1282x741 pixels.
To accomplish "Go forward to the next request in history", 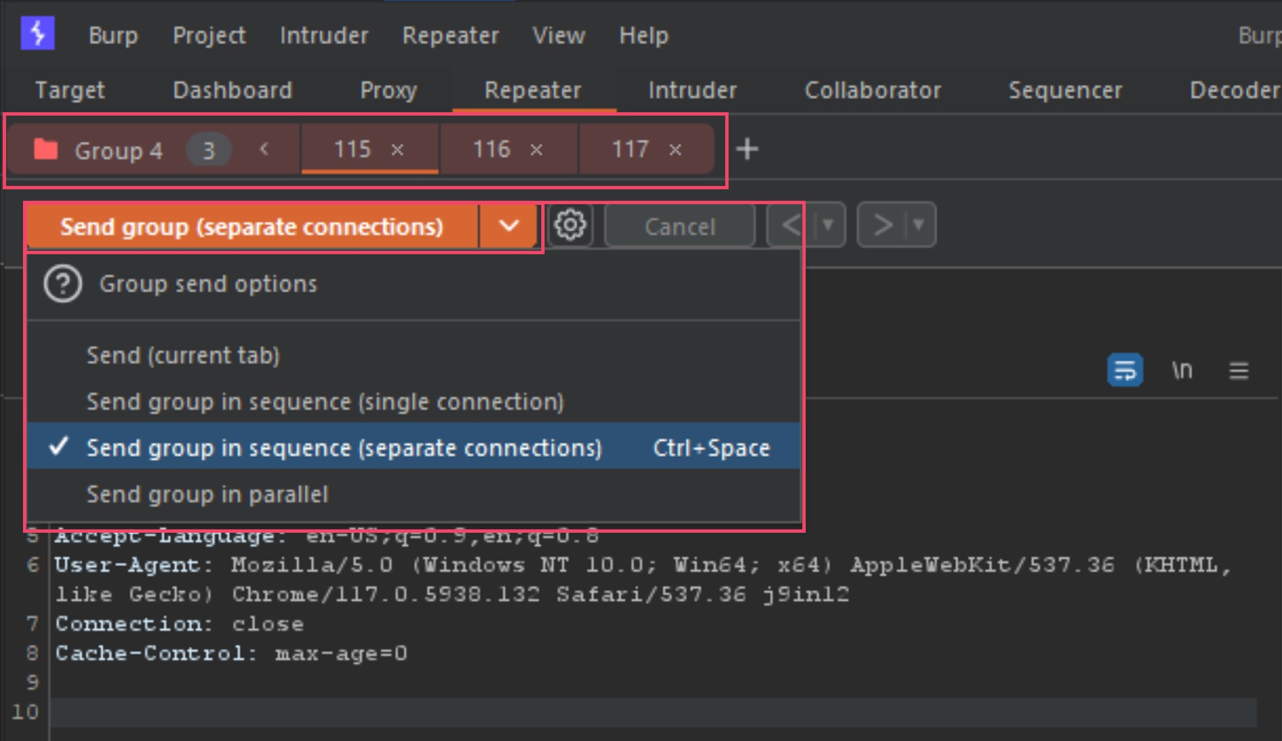I will click(x=882, y=224).
